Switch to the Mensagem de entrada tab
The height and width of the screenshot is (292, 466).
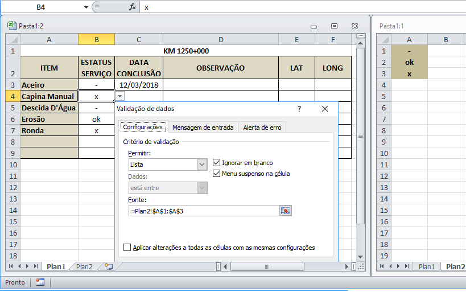tap(203, 128)
